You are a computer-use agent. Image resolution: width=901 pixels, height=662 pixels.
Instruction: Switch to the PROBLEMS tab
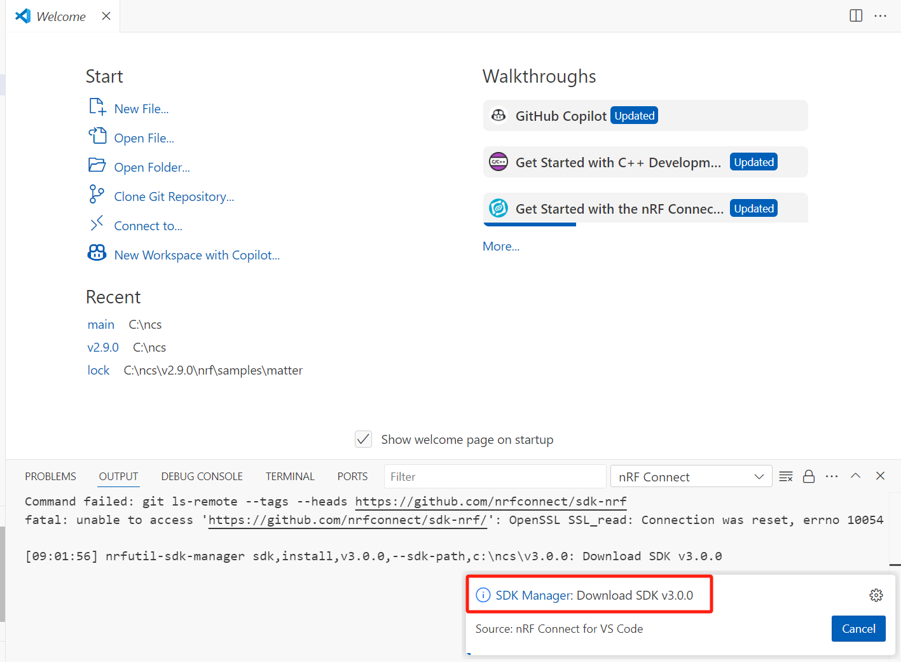[50, 476]
